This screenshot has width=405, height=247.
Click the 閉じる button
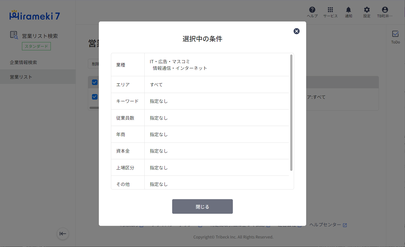202,207
